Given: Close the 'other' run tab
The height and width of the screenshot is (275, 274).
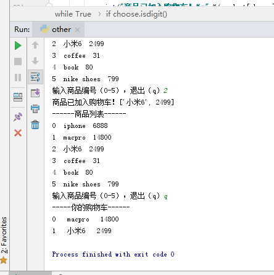Looking at the screenshot, I should tap(77, 30).
